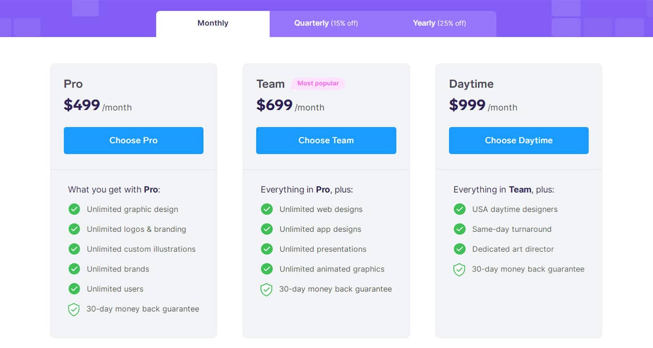This screenshot has height=348, width=653.
Task: Click check icon next to Unlimited users
Action: click(74, 289)
